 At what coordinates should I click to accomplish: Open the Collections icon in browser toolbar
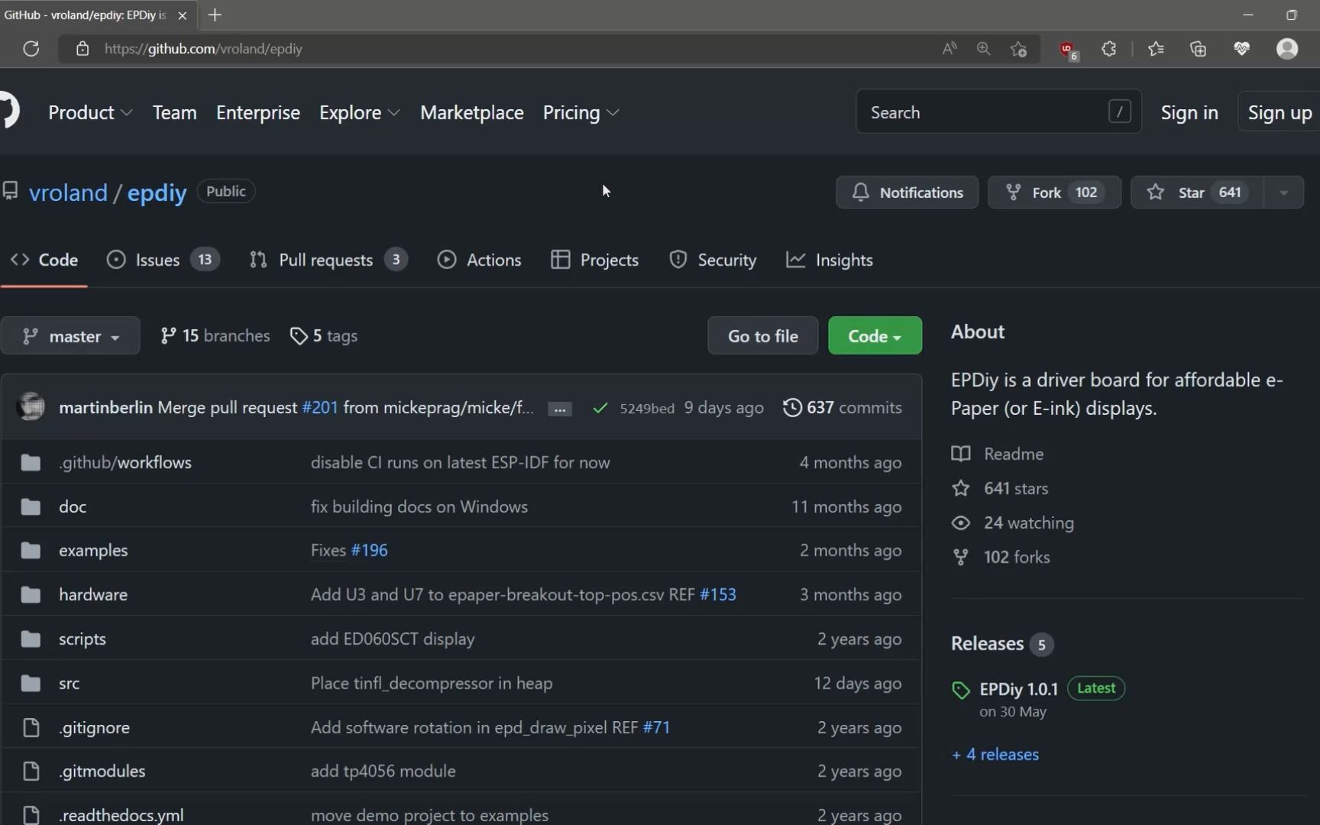click(x=1199, y=49)
